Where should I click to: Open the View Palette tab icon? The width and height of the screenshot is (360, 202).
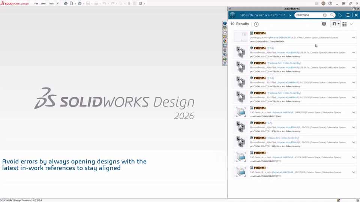pos(225,37)
